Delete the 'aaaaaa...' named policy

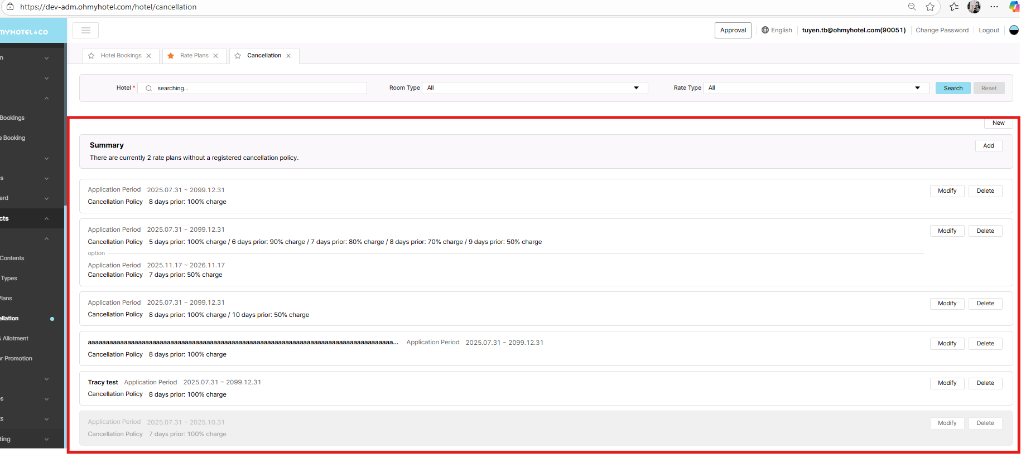[x=985, y=344]
